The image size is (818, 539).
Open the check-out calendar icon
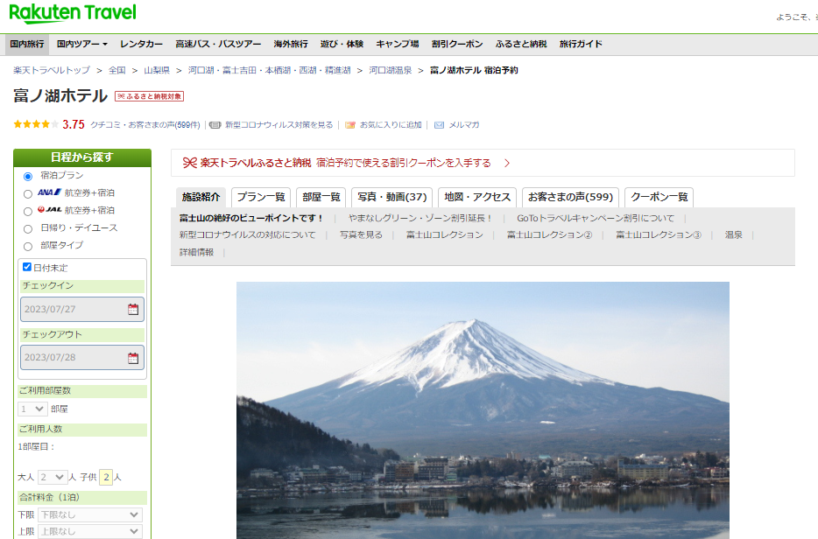[x=133, y=357]
